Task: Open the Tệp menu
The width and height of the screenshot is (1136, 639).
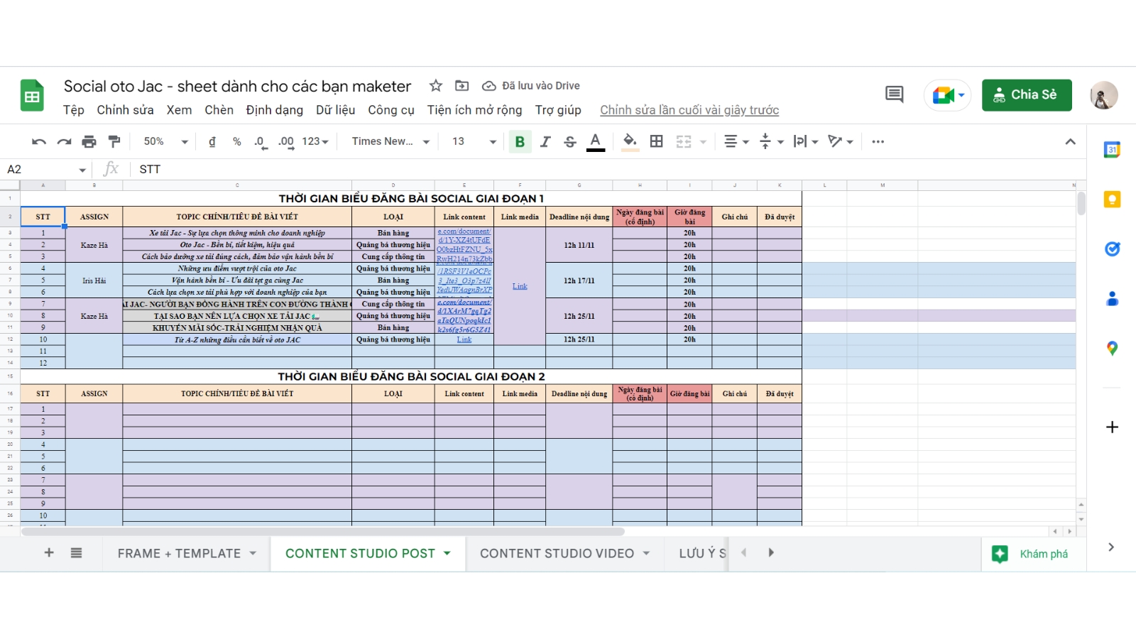Action: (74, 110)
